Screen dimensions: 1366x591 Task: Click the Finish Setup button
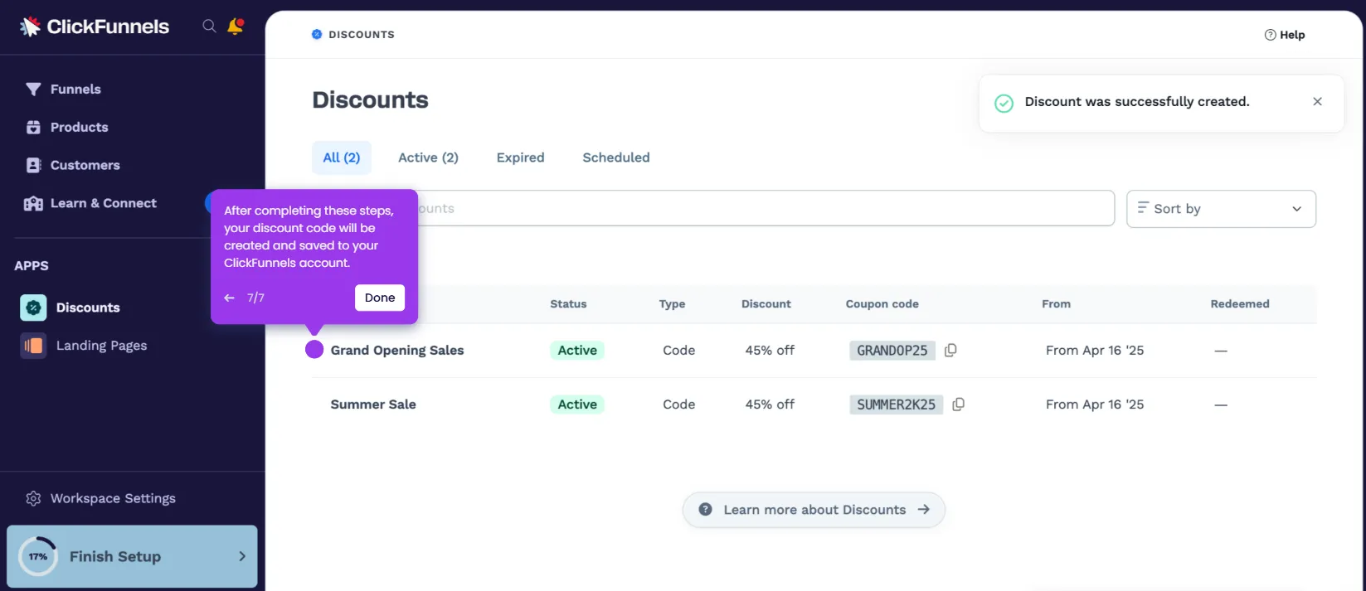pyautogui.click(x=132, y=556)
